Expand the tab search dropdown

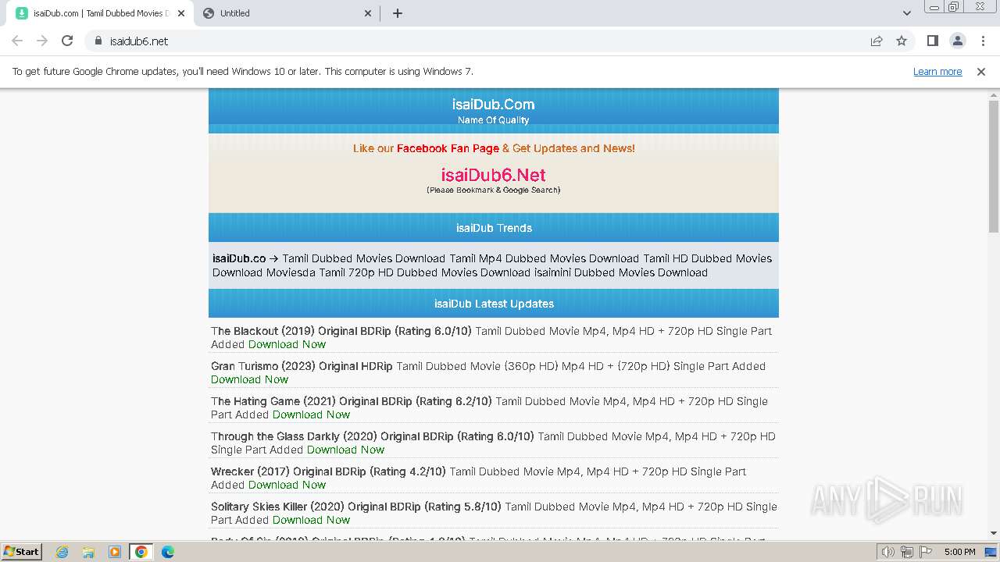click(x=906, y=13)
